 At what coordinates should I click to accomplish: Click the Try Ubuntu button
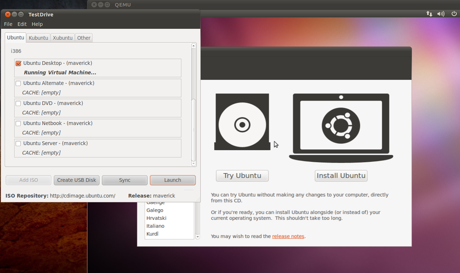(242, 176)
